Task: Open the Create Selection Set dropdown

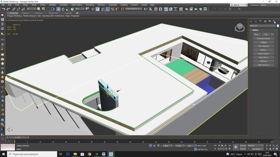Action: click(x=133, y=9)
